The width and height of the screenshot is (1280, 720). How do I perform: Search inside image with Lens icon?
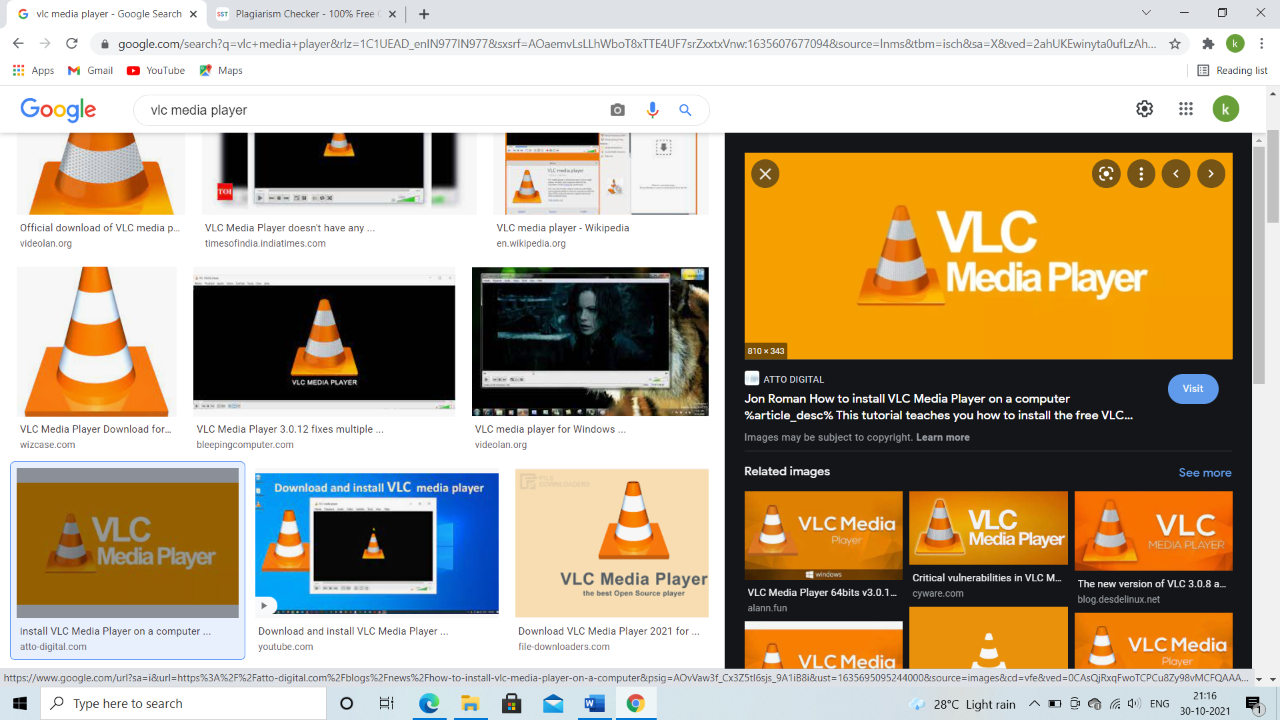tap(1106, 174)
